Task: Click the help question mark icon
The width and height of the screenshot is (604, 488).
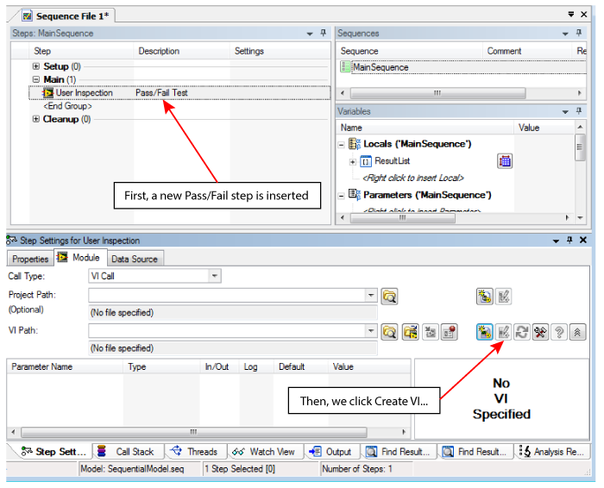Action: [x=559, y=332]
